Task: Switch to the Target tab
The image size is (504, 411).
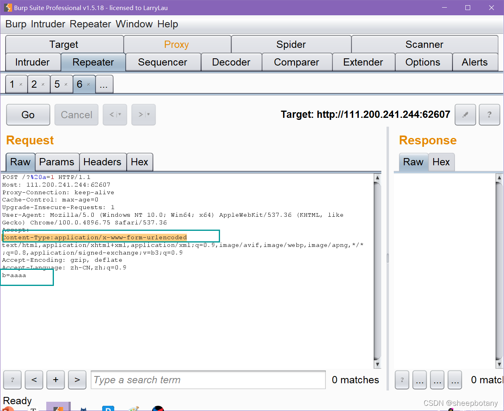Action: [64, 44]
